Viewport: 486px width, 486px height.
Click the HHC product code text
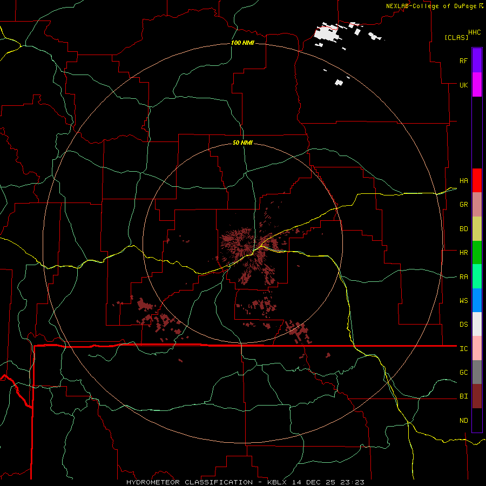(474, 32)
